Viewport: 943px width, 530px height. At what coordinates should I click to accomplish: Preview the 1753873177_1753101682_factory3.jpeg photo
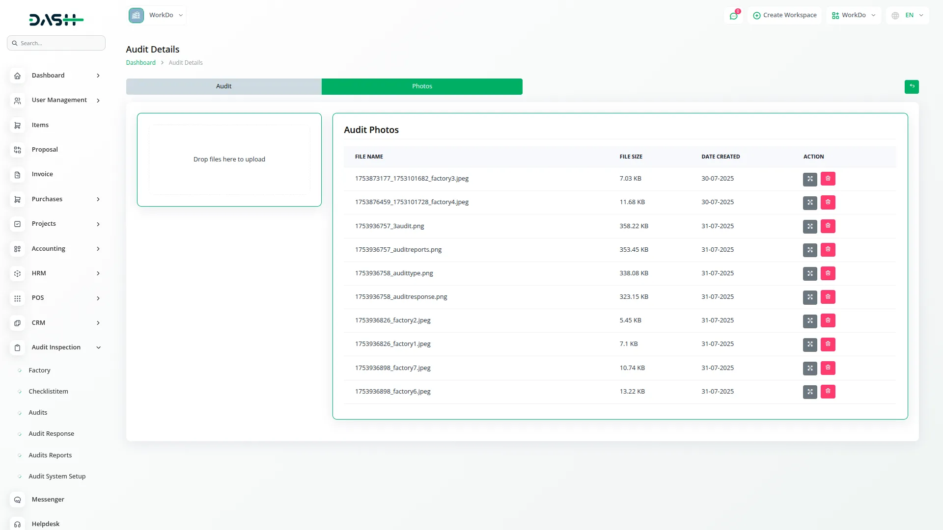click(810, 179)
